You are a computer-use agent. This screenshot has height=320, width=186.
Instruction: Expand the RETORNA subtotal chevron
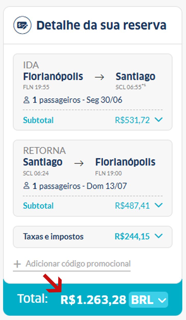coord(158,205)
